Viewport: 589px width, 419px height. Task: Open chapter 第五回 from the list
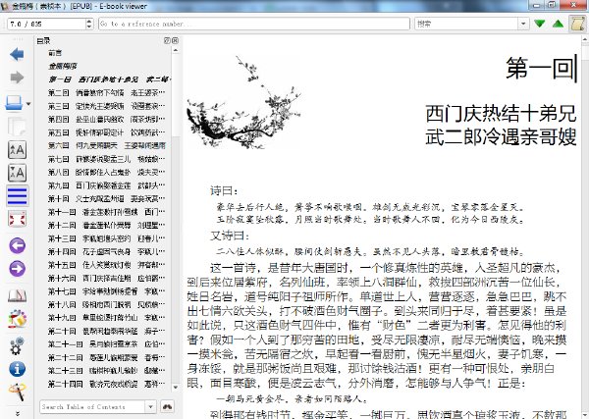pos(106,132)
